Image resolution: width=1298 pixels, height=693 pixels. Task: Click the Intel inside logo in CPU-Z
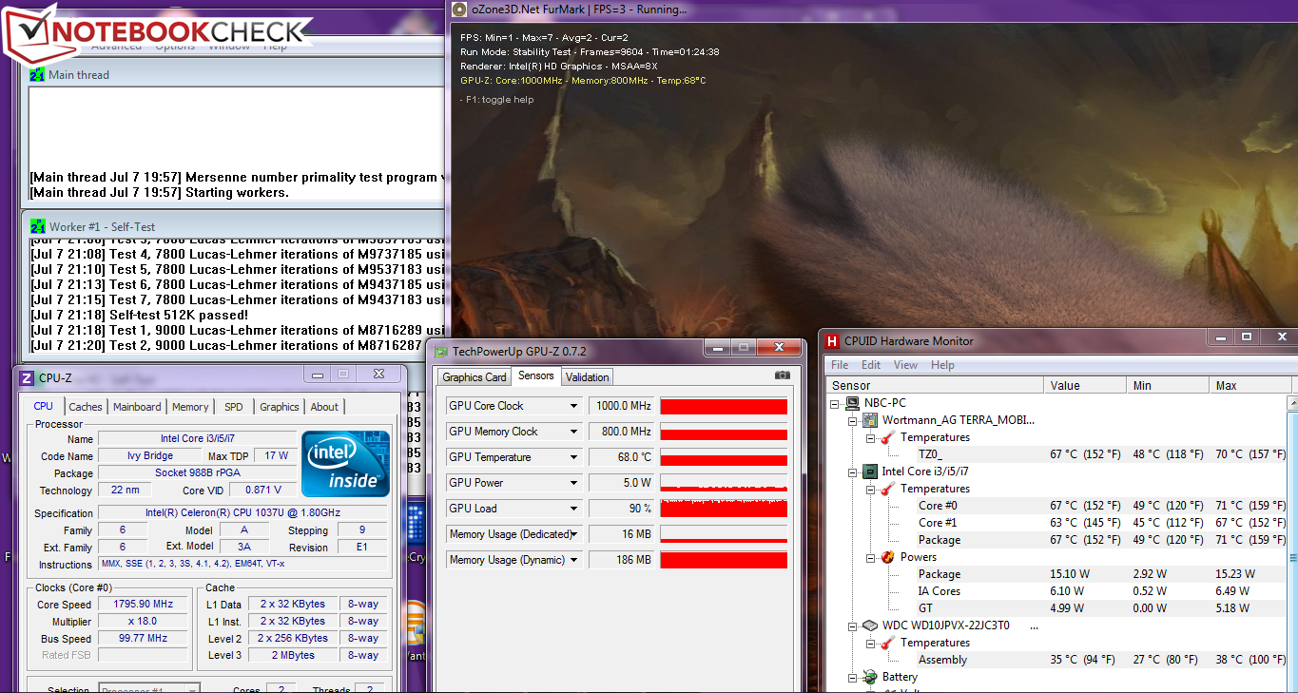(x=345, y=463)
